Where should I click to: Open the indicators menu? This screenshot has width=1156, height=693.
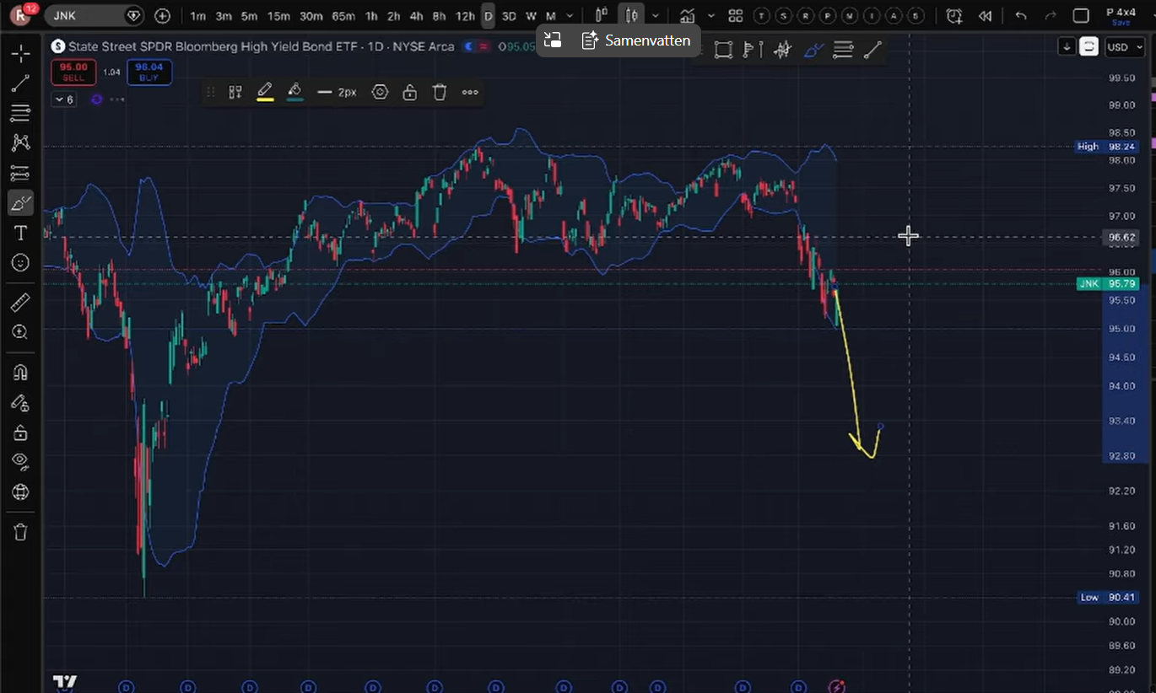[x=688, y=16]
